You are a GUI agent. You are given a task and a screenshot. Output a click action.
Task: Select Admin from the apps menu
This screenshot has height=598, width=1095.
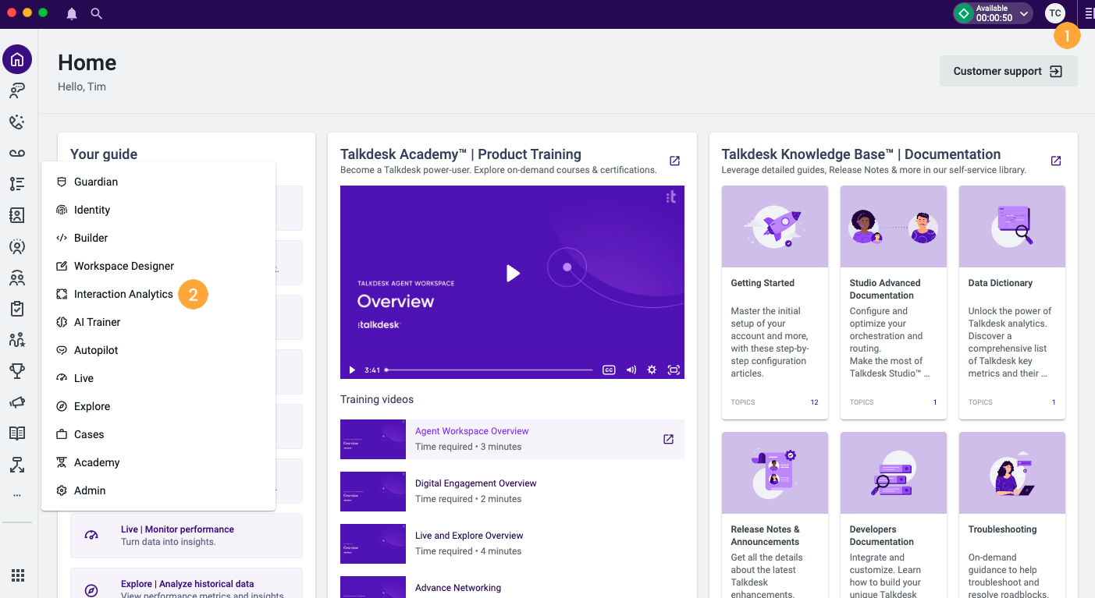158,490
